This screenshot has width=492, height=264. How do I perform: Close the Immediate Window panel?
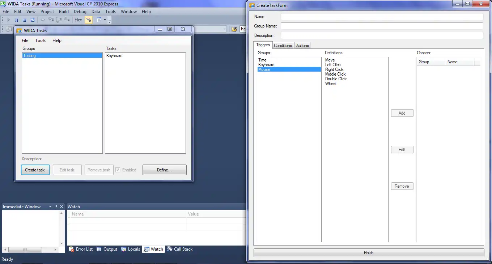point(61,207)
